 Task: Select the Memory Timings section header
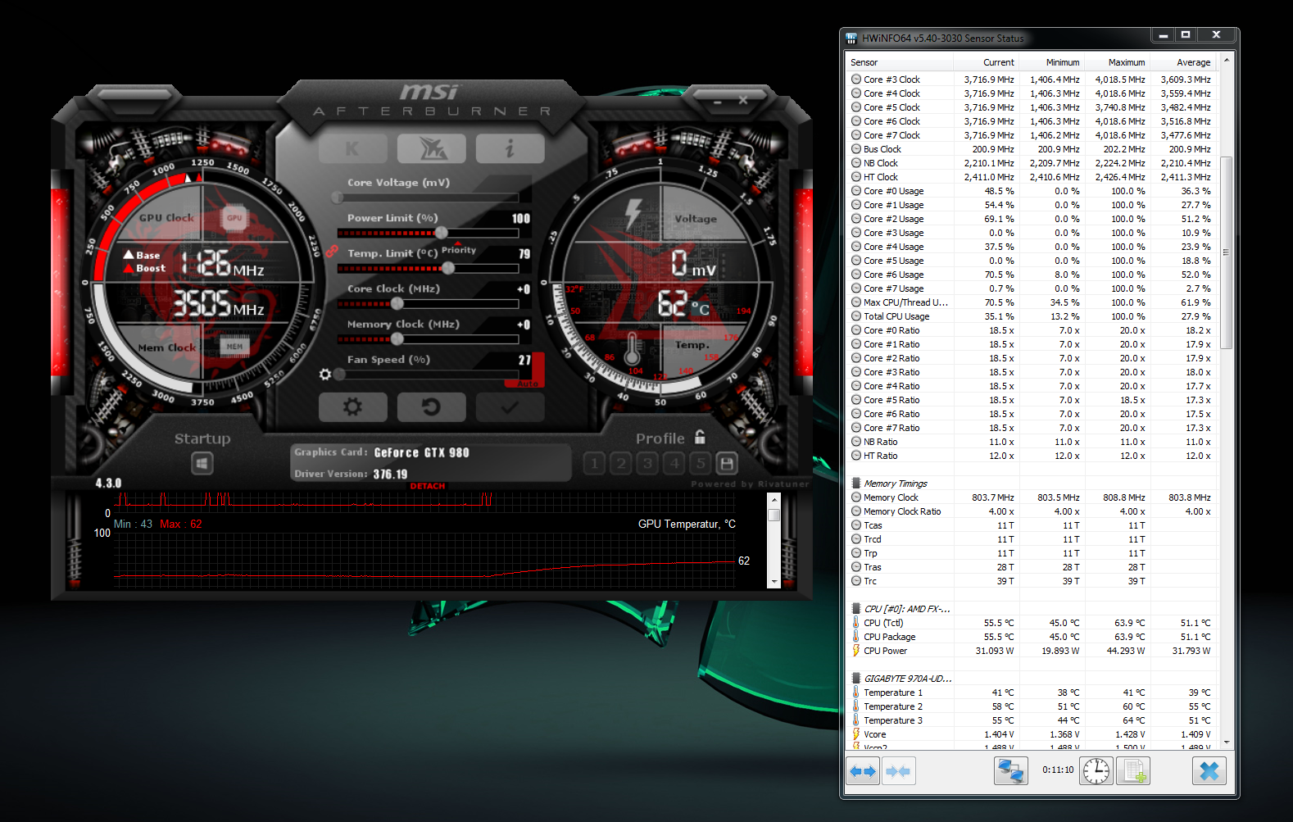1032,484
